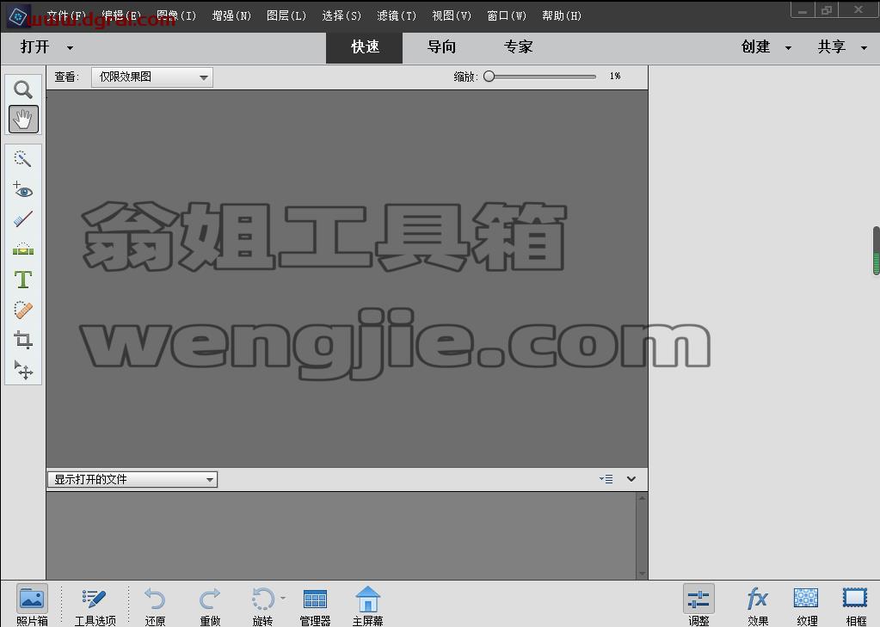880x627 pixels.
Task: Open the 创建 dropdown menu
Action: coord(766,47)
